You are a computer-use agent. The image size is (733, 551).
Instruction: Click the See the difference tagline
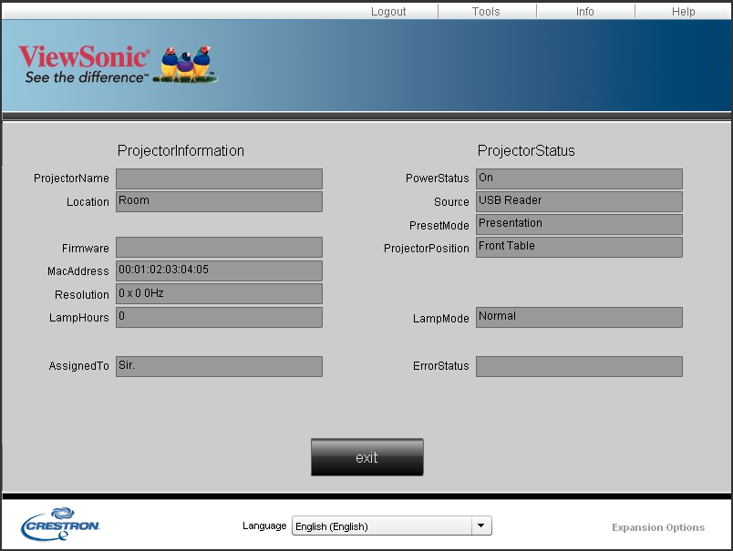87,77
